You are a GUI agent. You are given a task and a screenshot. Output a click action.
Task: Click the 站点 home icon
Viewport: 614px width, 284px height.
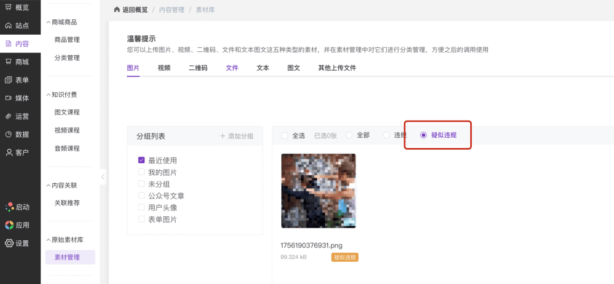tap(9, 26)
